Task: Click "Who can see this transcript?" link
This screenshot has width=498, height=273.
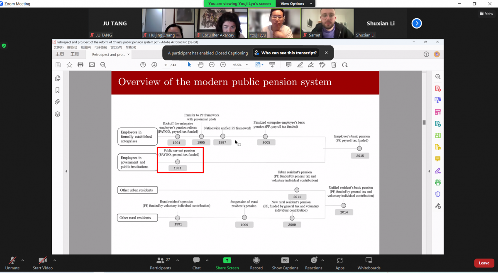Action: 285,53
